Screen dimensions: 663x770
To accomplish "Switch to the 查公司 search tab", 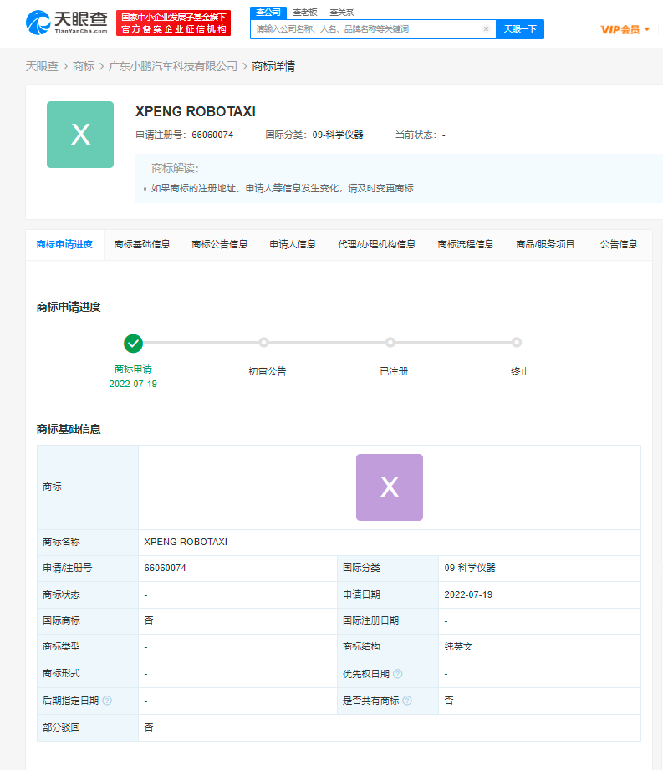I will pos(268,13).
